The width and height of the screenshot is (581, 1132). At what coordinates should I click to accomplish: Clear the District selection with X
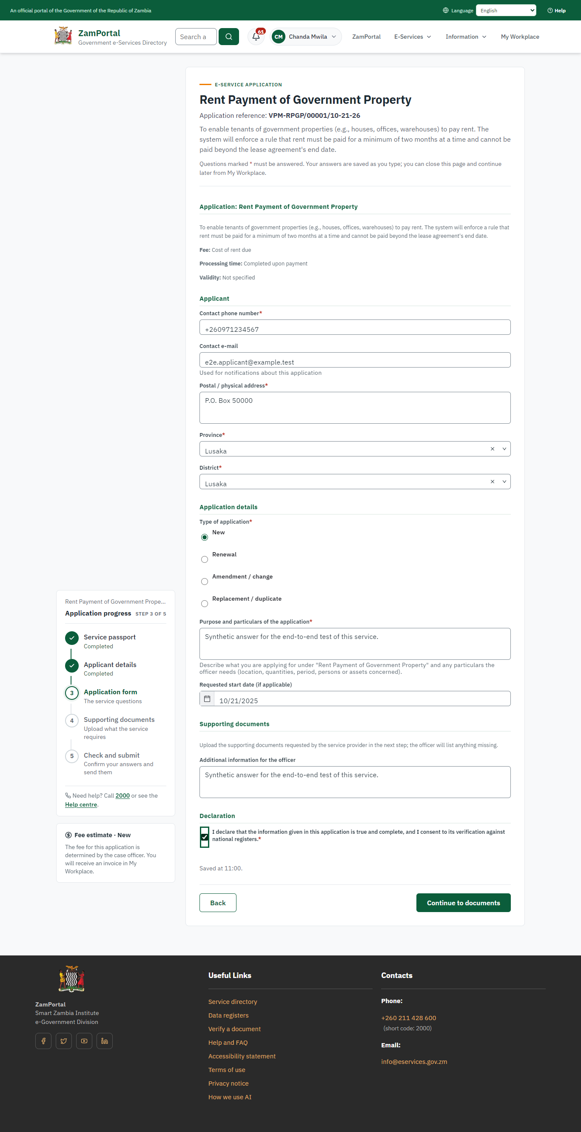pos(492,482)
